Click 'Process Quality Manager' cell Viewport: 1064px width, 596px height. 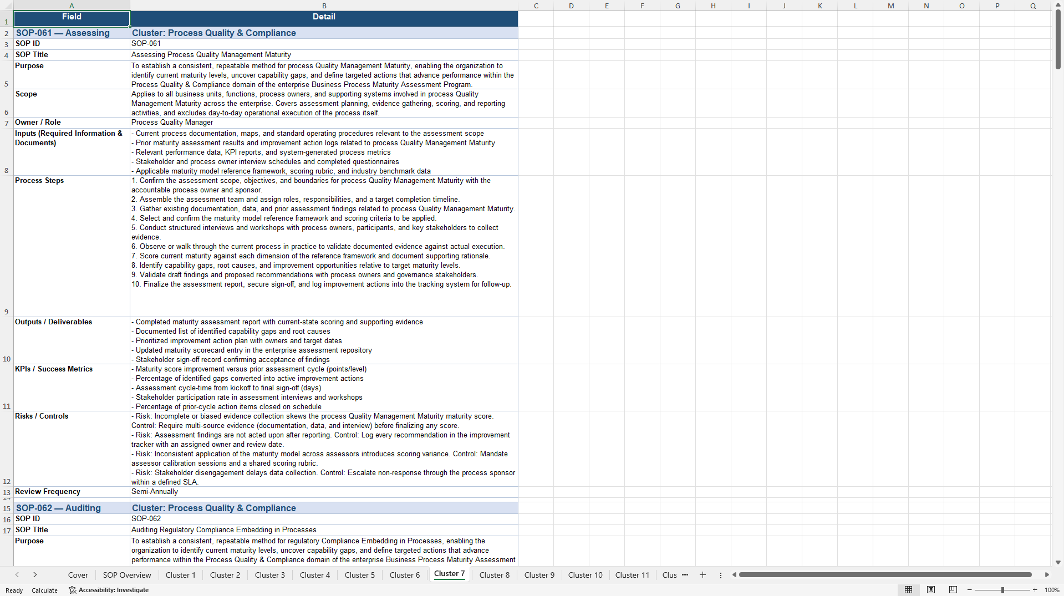pyautogui.click(x=324, y=123)
